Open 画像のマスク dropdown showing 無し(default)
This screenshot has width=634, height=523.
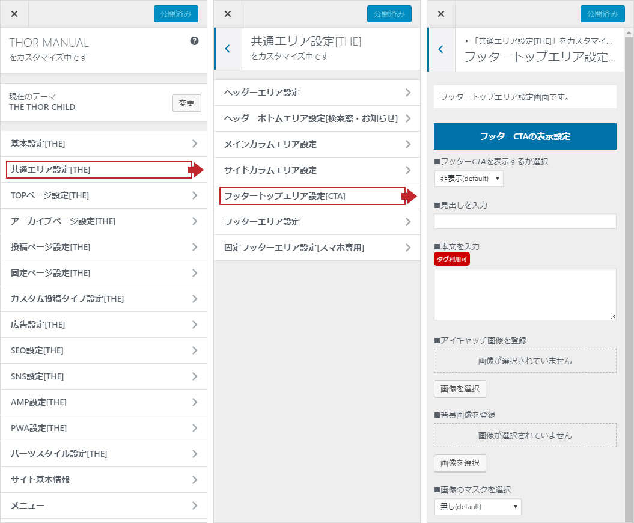478,507
